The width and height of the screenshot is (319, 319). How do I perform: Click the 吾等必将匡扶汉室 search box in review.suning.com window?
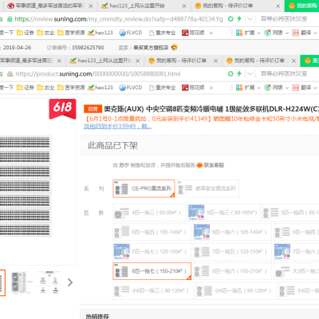[x=285, y=19]
